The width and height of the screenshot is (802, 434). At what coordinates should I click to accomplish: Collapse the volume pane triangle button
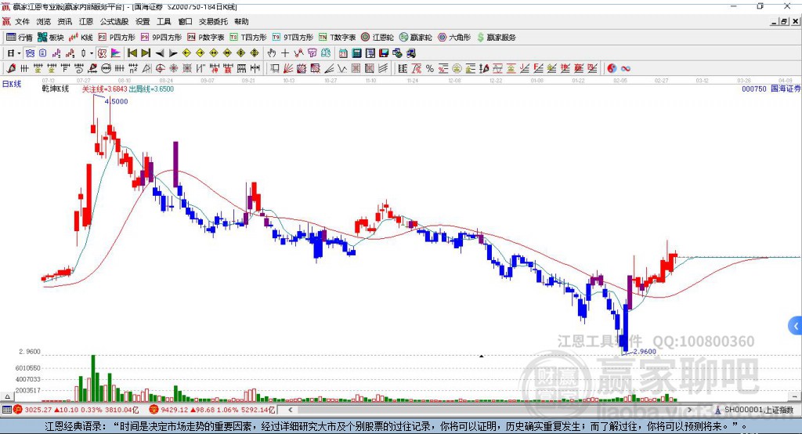(x=7, y=396)
